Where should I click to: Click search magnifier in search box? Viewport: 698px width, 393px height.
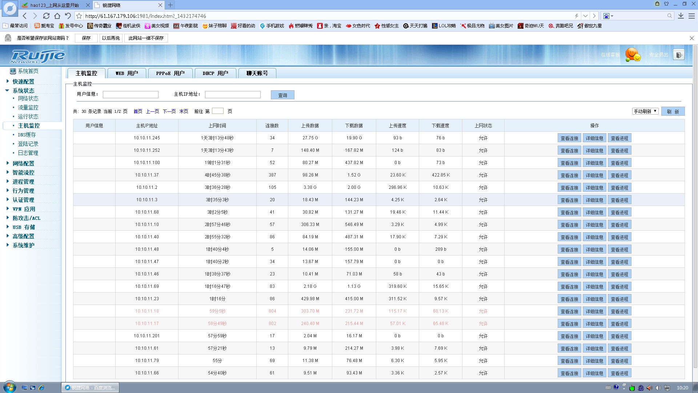[x=669, y=16]
